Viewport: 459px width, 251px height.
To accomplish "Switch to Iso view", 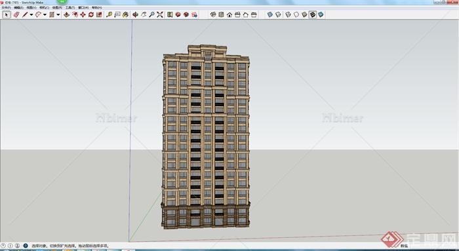I will tap(213, 14).
